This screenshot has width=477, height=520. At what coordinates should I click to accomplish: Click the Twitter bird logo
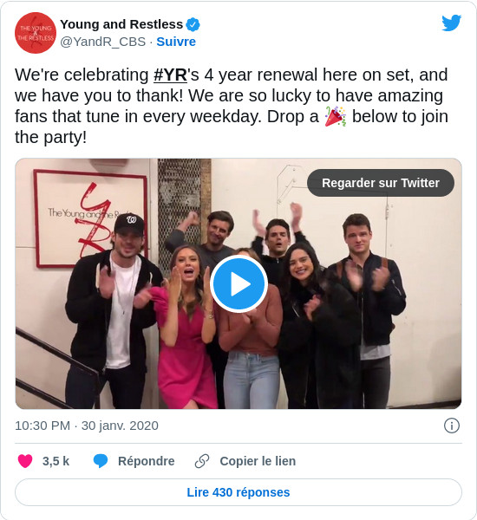point(452,23)
